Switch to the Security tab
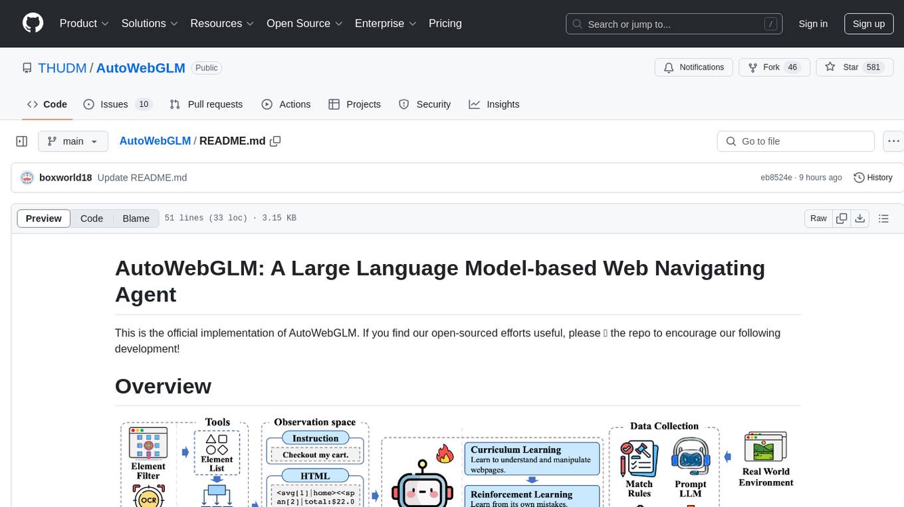The height and width of the screenshot is (507, 904). [425, 104]
